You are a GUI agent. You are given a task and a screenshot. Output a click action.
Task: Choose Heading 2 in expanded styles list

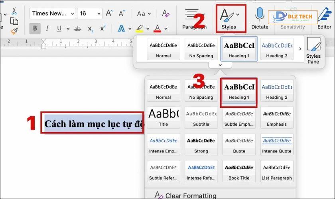[277, 91]
